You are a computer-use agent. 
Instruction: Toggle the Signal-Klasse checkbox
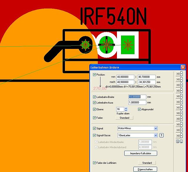tap(94, 135)
